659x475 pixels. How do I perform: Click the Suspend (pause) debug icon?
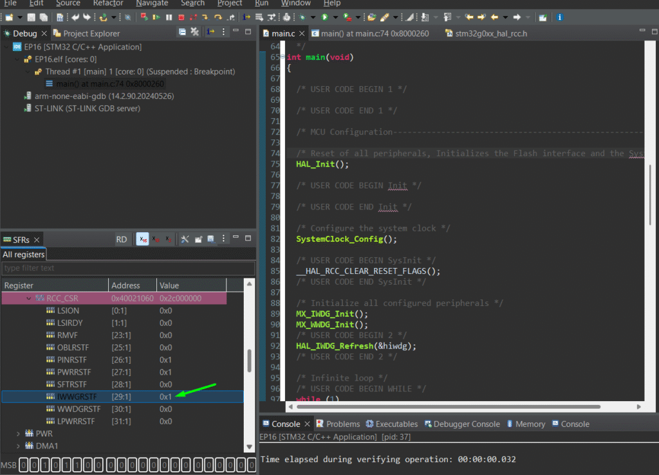pos(169,17)
